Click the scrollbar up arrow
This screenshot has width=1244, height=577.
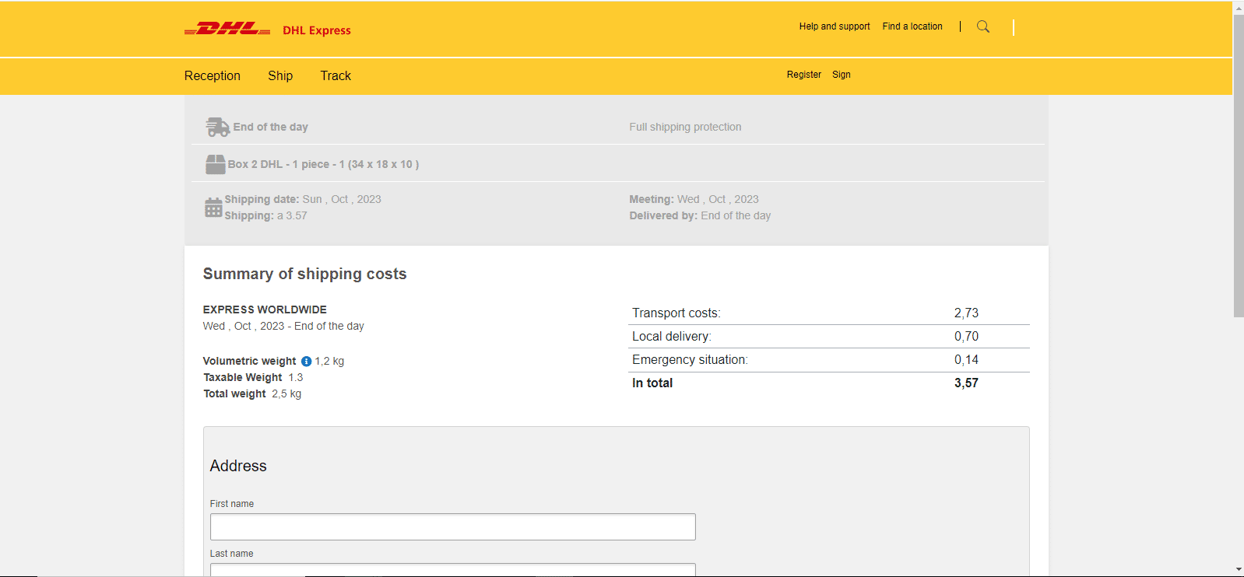1239,7
